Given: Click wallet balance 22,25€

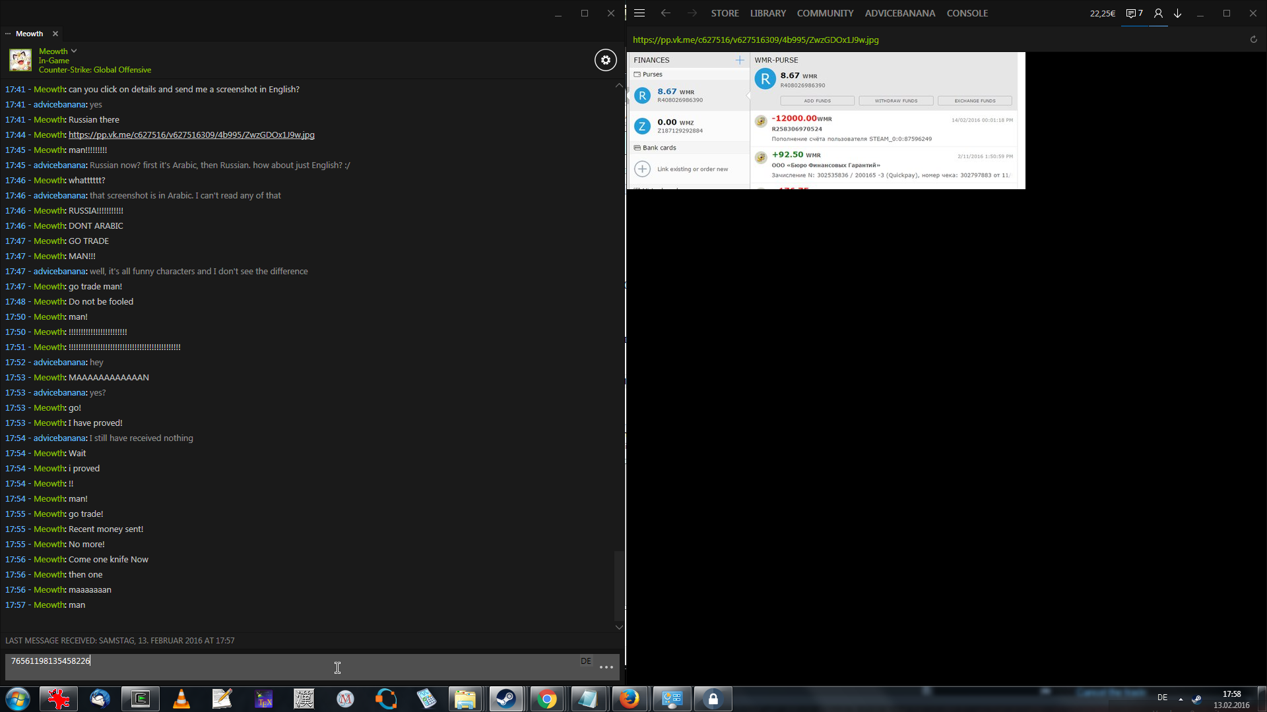Looking at the screenshot, I should click(x=1102, y=13).
